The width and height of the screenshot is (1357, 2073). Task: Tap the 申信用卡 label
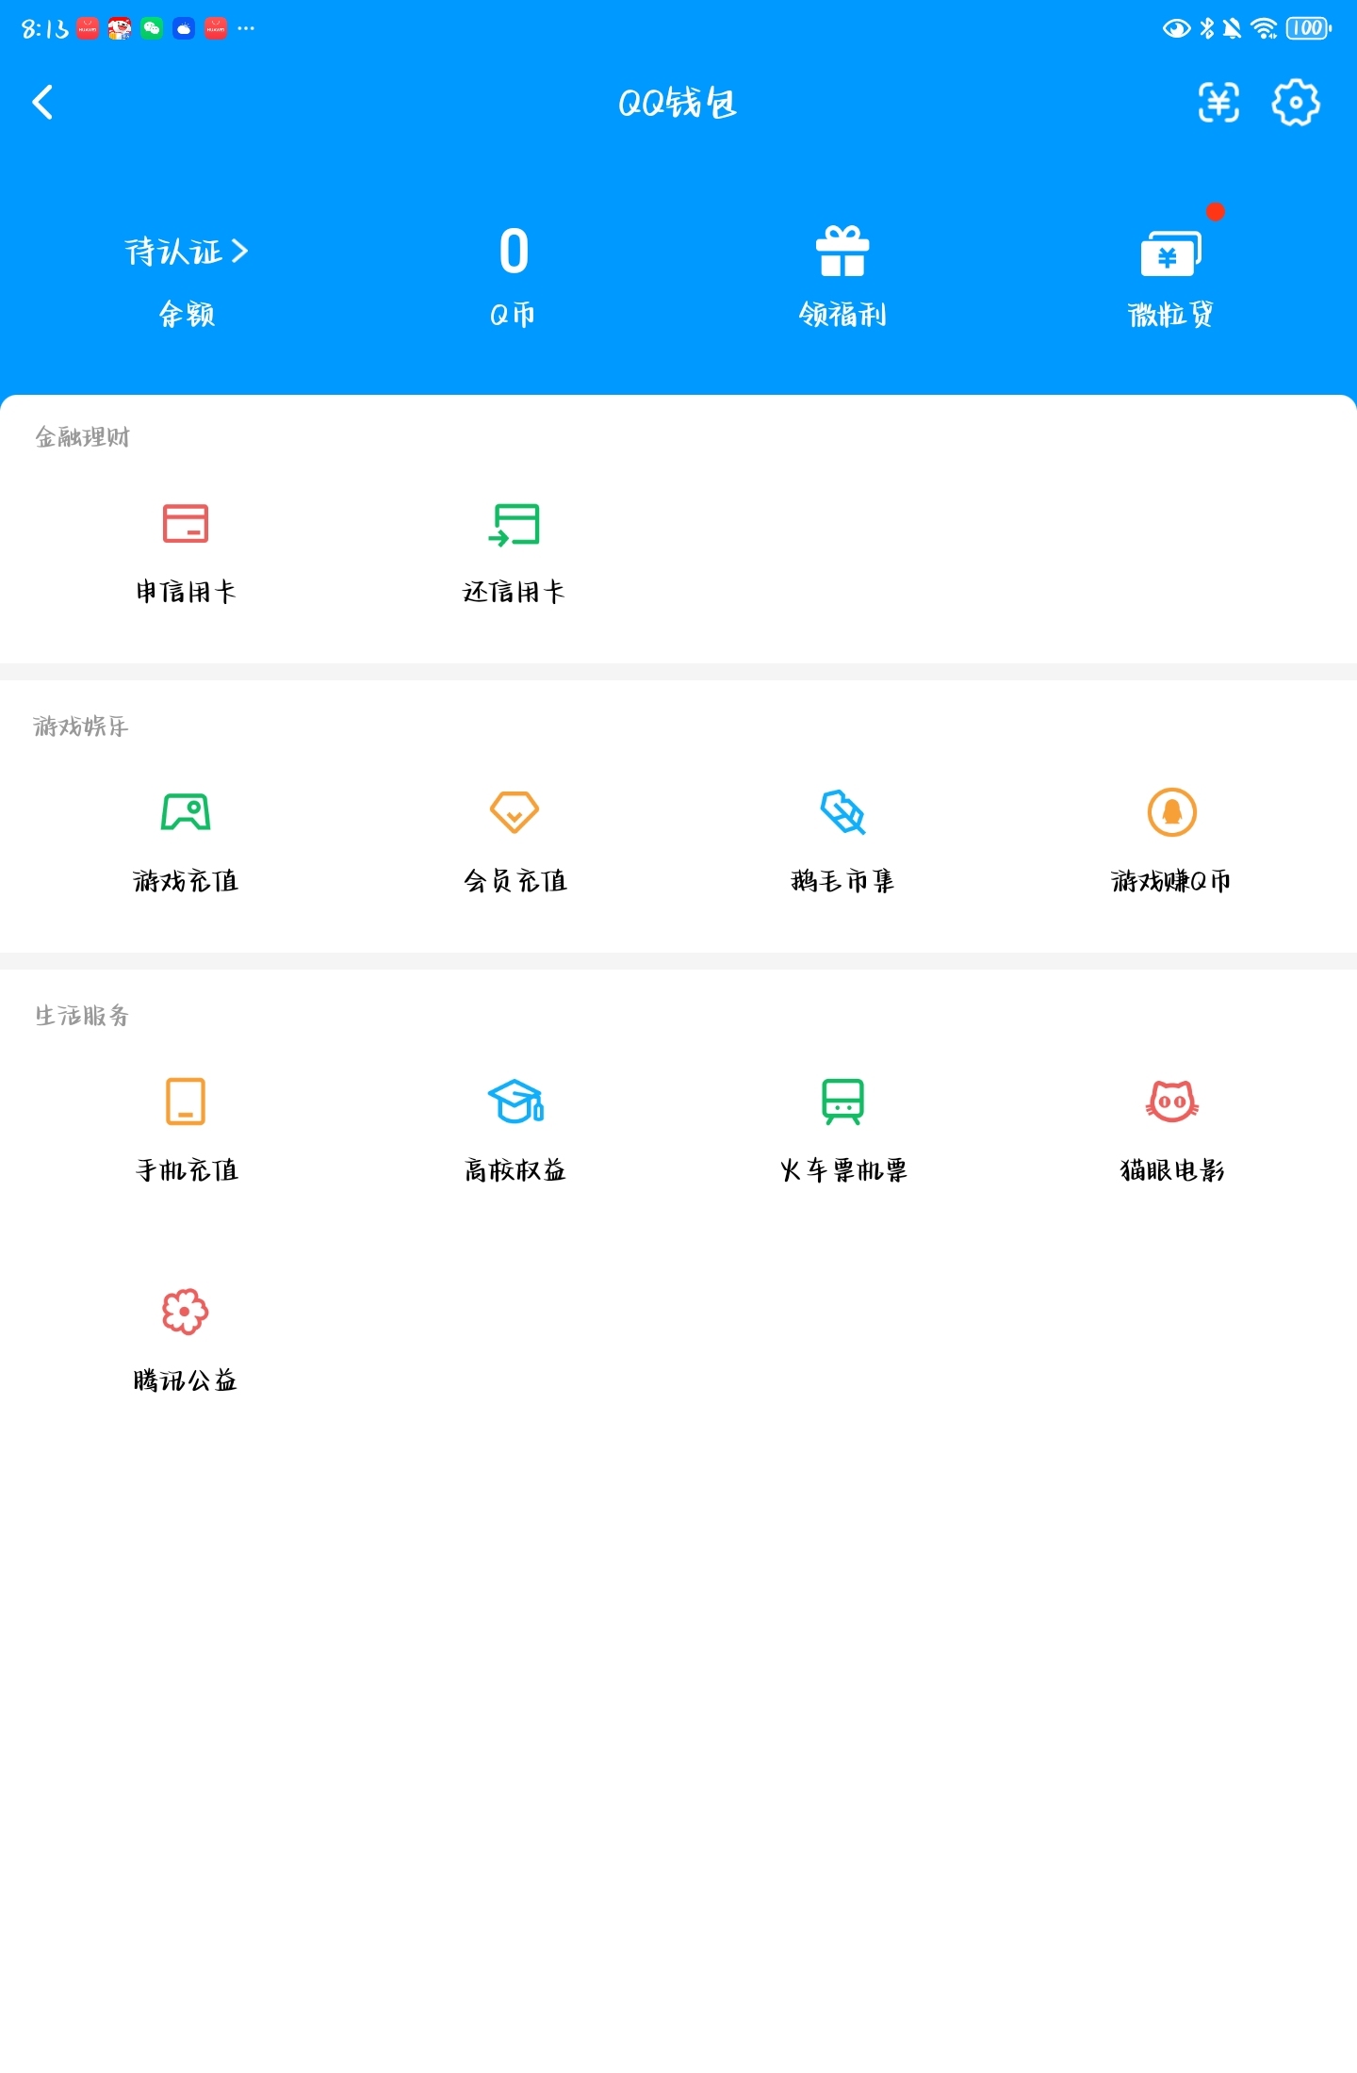[x=186, y=592]
